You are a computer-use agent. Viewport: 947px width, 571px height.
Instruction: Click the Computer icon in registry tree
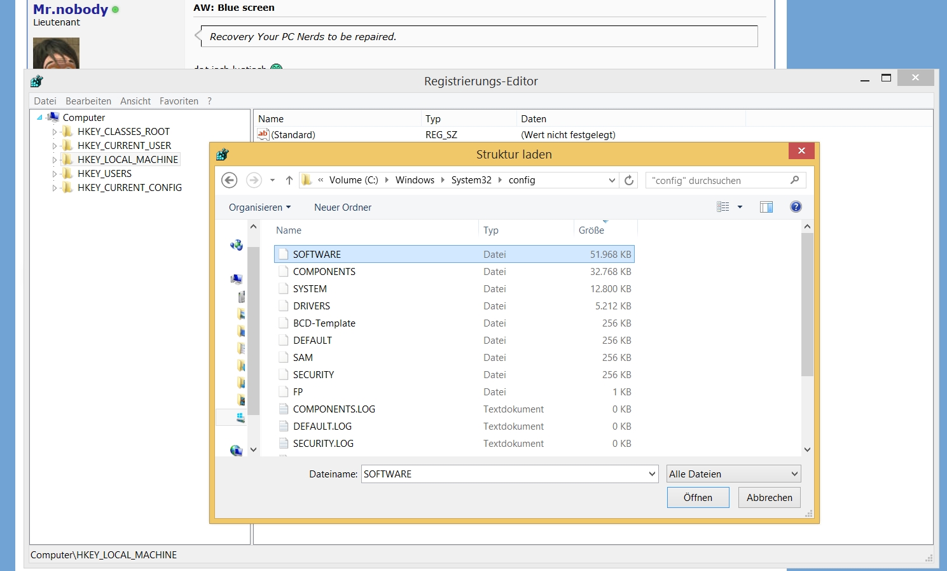pos(53,117)
